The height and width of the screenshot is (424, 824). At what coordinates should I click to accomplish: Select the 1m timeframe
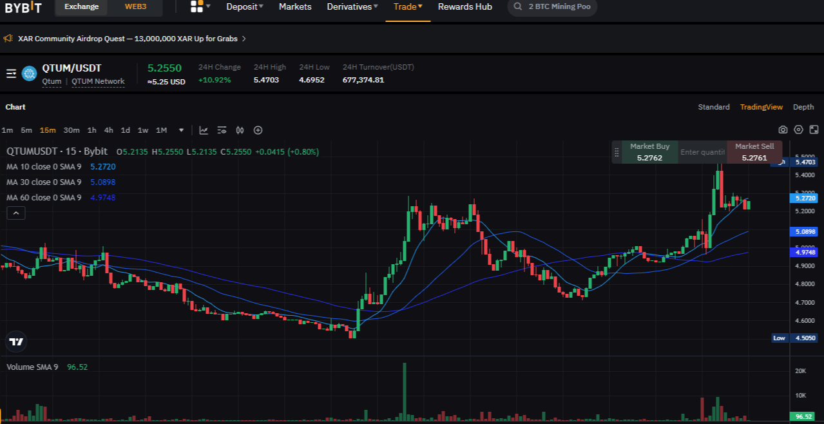pyautogui.click(x=7, y=130)
